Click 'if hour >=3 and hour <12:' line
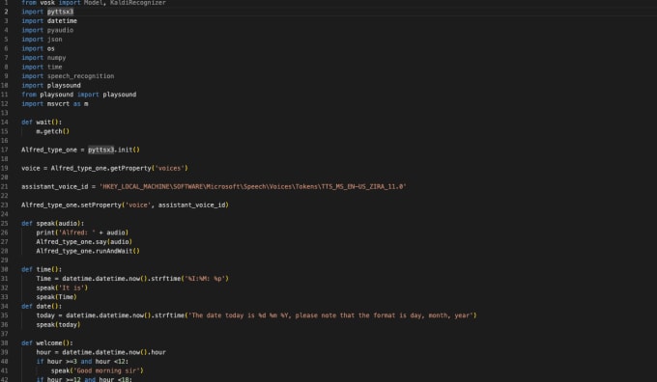This screenshot has height=382, width=657. tap(82, 362)
